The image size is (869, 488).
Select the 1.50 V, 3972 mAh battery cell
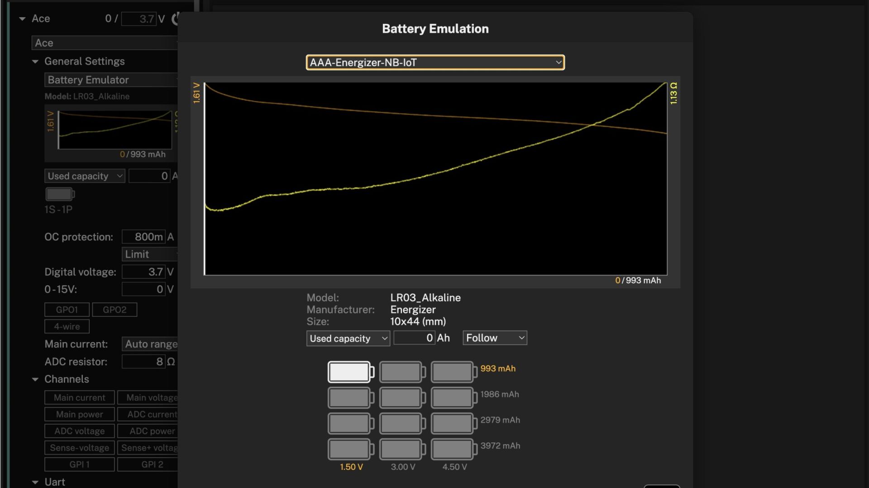pos(349,449)
